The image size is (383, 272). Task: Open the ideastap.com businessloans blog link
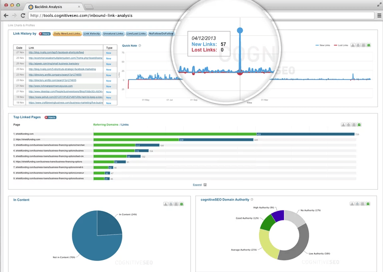click(66, 91)
